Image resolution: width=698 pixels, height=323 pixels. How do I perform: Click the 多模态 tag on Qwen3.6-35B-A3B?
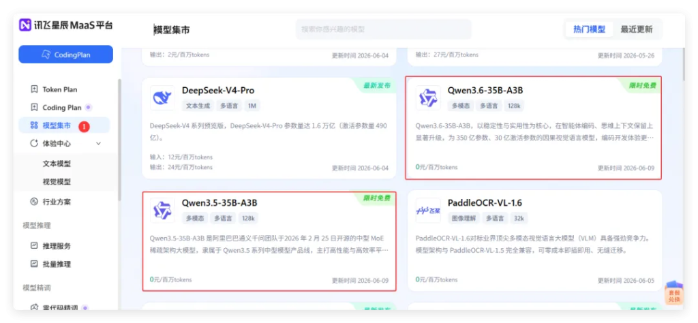pos(461,106)
